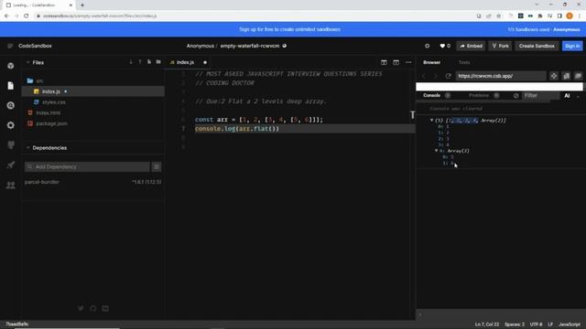Collapse the logged array root triangle
The width and height of the screenshot is (586, 329).
tap(431, 121)
